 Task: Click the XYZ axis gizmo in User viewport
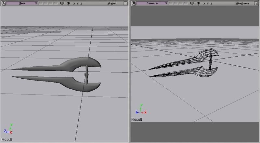[8, 129]
